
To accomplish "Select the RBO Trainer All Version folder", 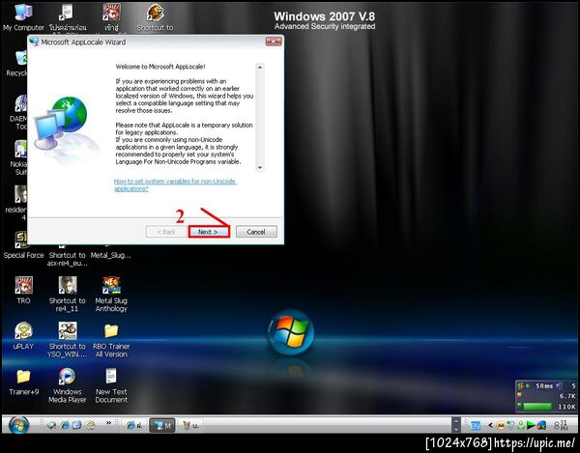I will pos(111,340).
